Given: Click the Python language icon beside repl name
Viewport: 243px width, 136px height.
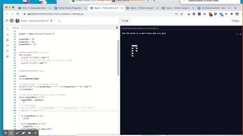Looking at the screenshot, I should [x=52, y=21].
